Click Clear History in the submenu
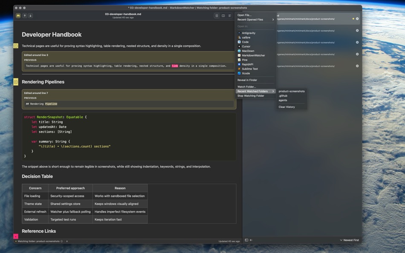 click(x=287, y=106)
